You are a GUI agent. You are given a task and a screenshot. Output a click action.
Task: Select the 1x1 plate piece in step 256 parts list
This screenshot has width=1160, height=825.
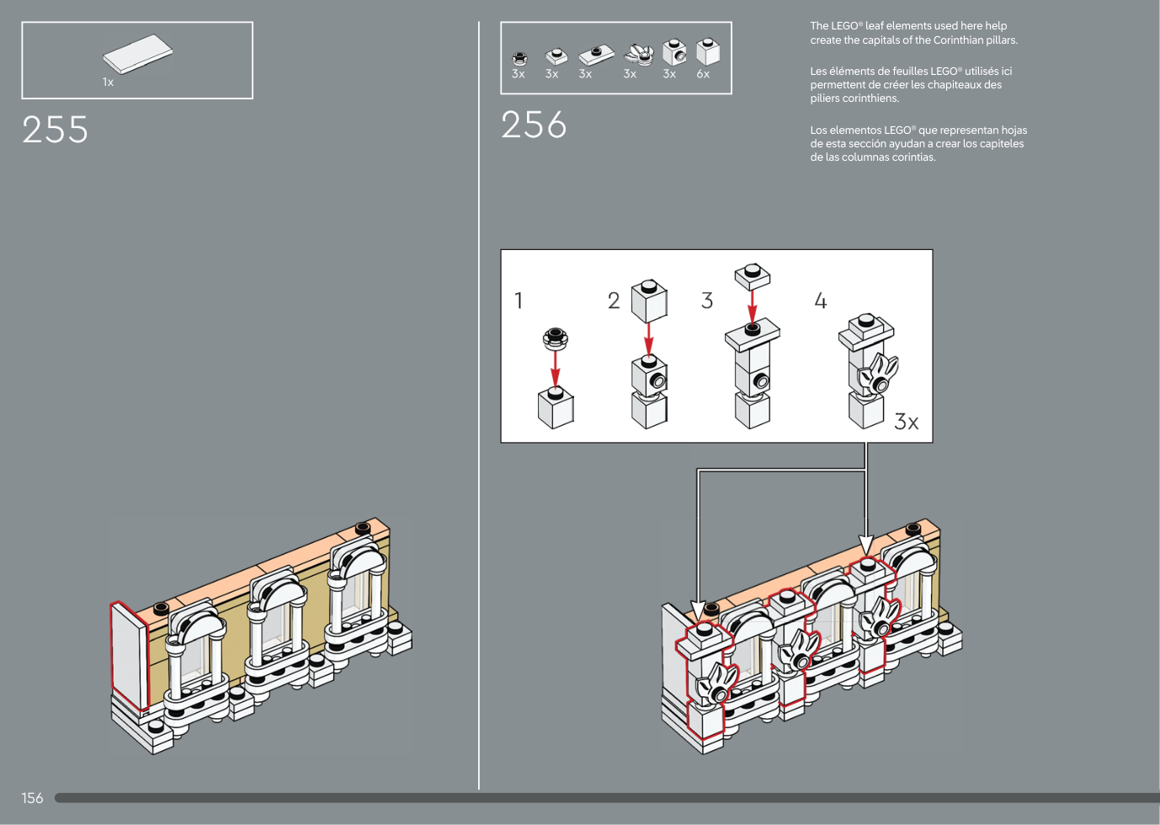pos(556,56)
